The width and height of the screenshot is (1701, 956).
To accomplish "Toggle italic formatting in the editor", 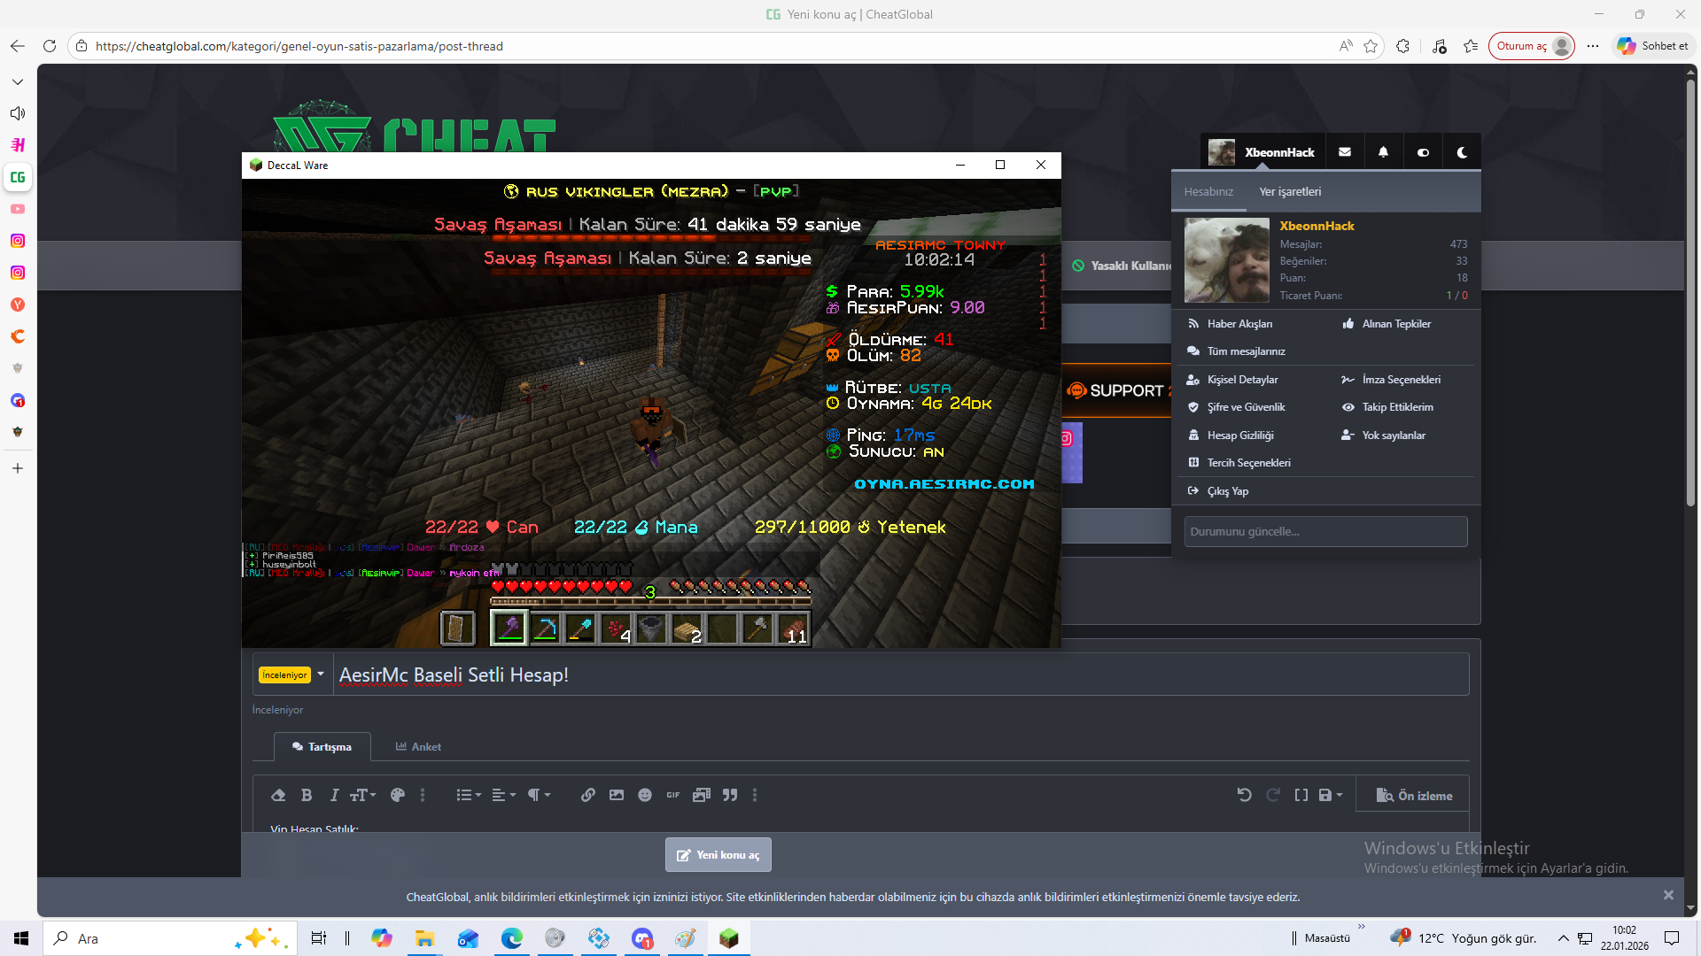I will click(x=334, y=795).
